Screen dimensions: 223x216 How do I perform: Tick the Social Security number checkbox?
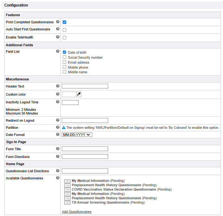tap(65, 57)
